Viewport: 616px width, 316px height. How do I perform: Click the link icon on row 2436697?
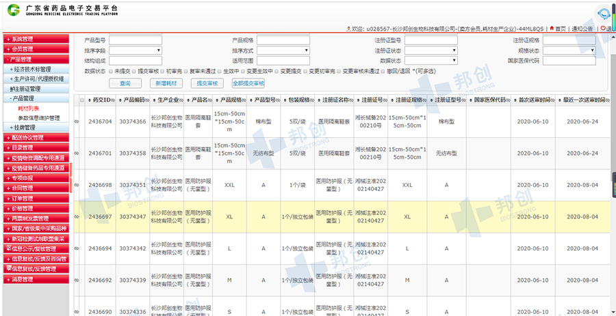point(77,217)
